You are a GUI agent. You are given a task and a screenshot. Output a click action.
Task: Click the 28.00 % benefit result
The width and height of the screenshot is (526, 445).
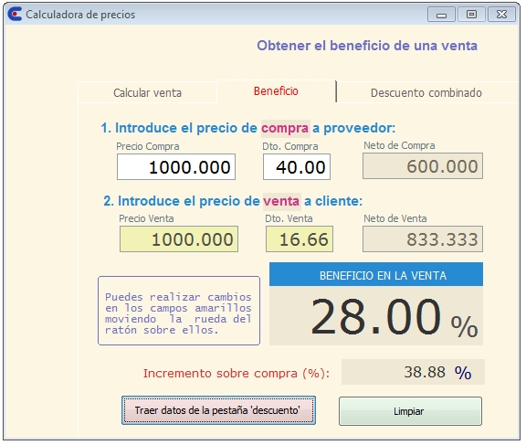click(376, 316)
